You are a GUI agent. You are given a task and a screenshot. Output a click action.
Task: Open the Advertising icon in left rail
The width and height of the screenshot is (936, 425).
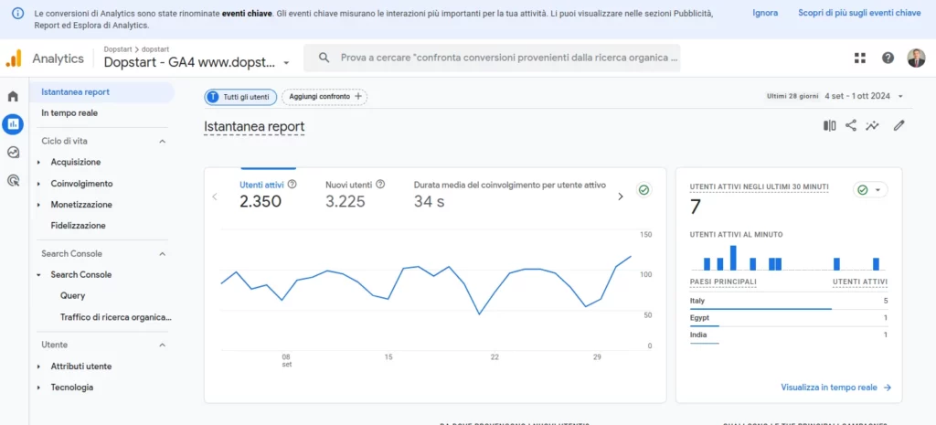pyautogui.click(x=13, y=180)
